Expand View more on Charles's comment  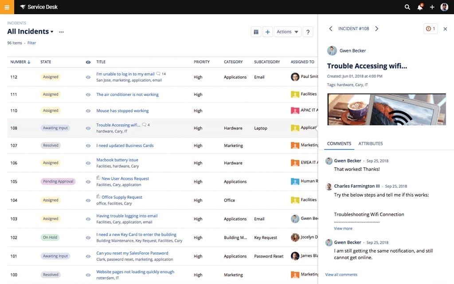343,228
